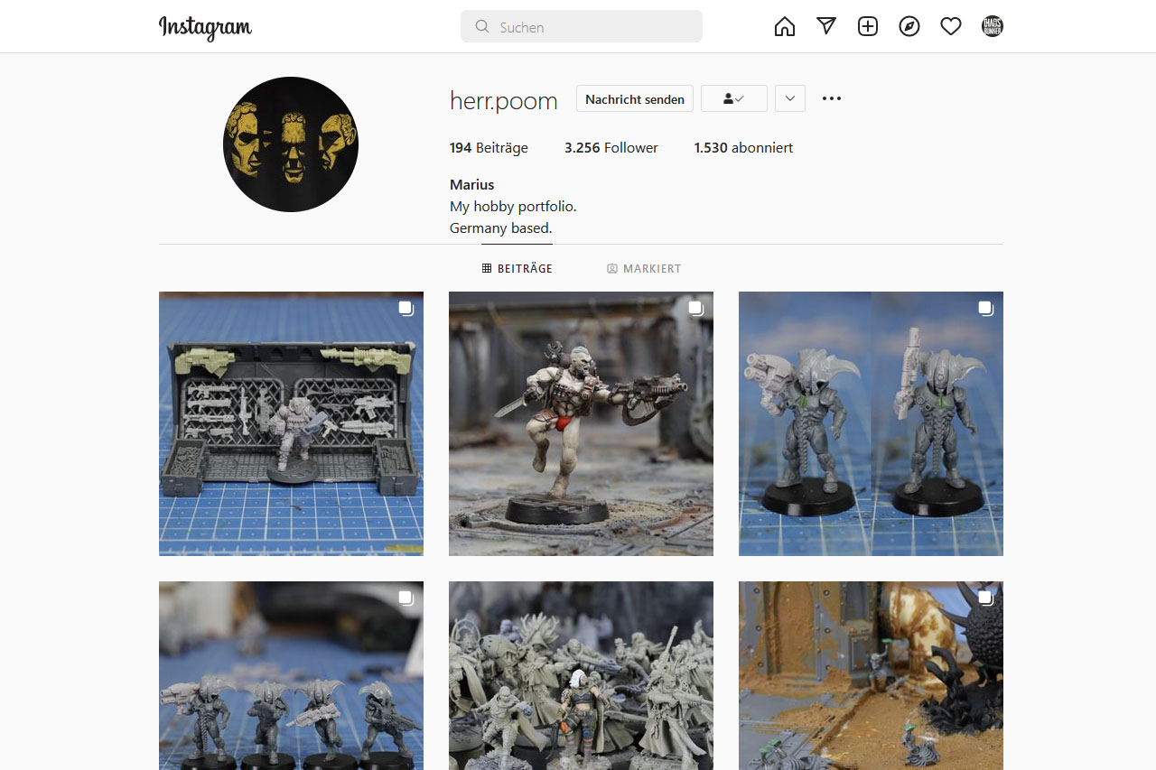Open the four grey miniatures row post
The width and height of the screenshot is (1156, 770).
tap(291, 675)
